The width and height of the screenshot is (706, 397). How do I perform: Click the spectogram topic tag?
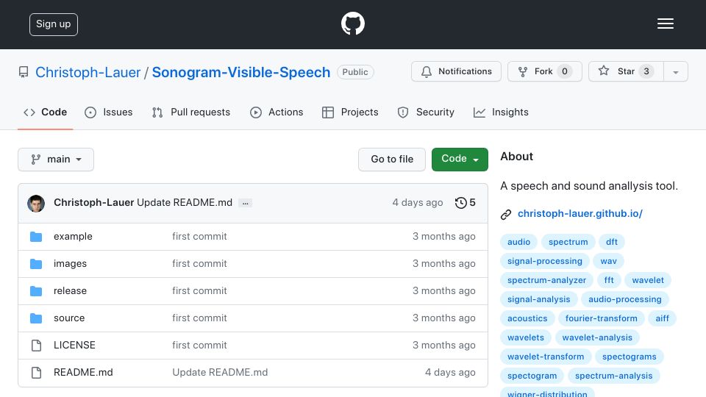click(532, 376)
